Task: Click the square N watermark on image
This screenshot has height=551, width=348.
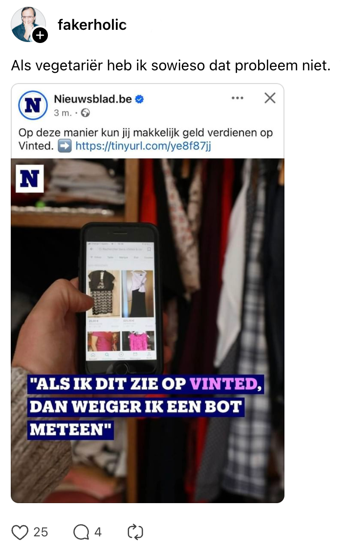Action: point(30,179)
